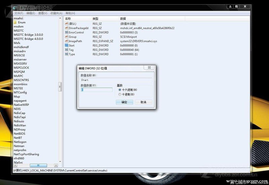Select the 十六进制 (hexadecimal) radio button
Screen dimensions: 269x185
click(x=120, y=90)
